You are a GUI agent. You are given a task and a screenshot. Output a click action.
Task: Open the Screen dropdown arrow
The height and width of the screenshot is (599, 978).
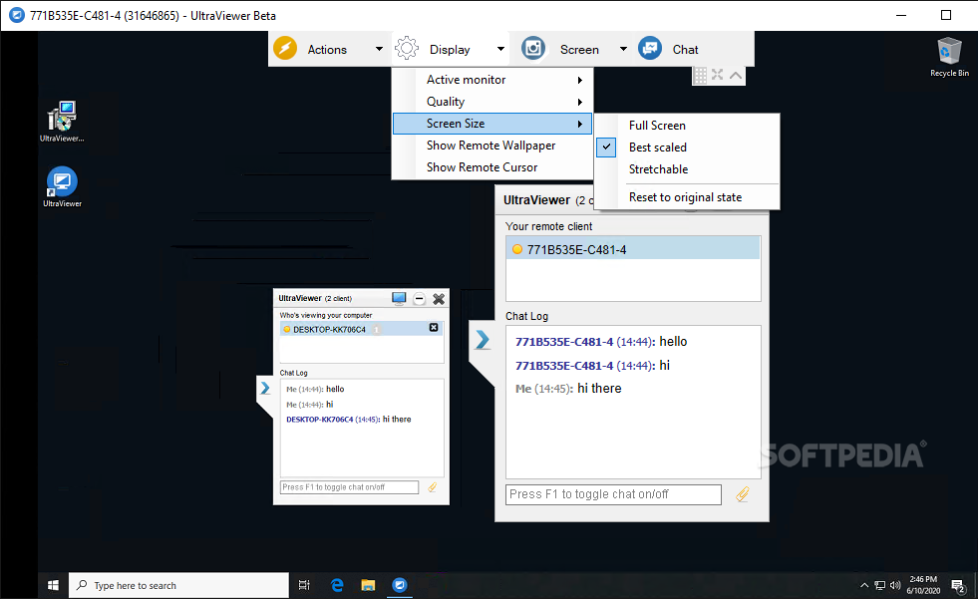click(622, 49)
